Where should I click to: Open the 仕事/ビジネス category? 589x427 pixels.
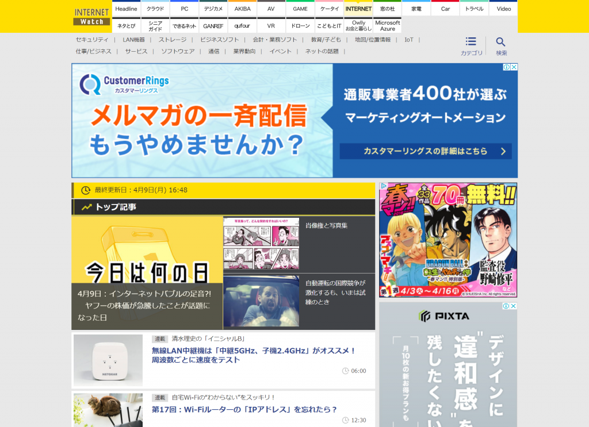(94, 51)
